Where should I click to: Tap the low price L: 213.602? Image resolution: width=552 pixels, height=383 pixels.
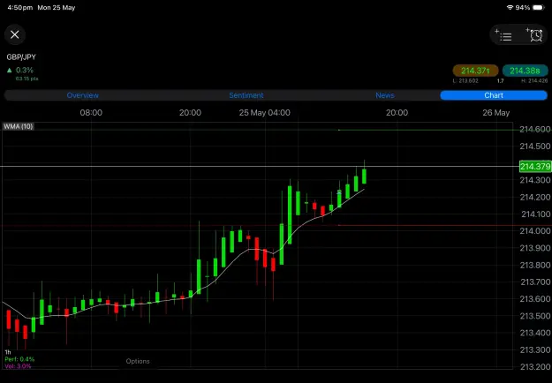pos(465,81)
